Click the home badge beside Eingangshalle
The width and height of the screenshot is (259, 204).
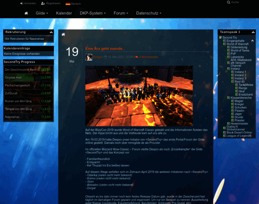click(253, 41)
